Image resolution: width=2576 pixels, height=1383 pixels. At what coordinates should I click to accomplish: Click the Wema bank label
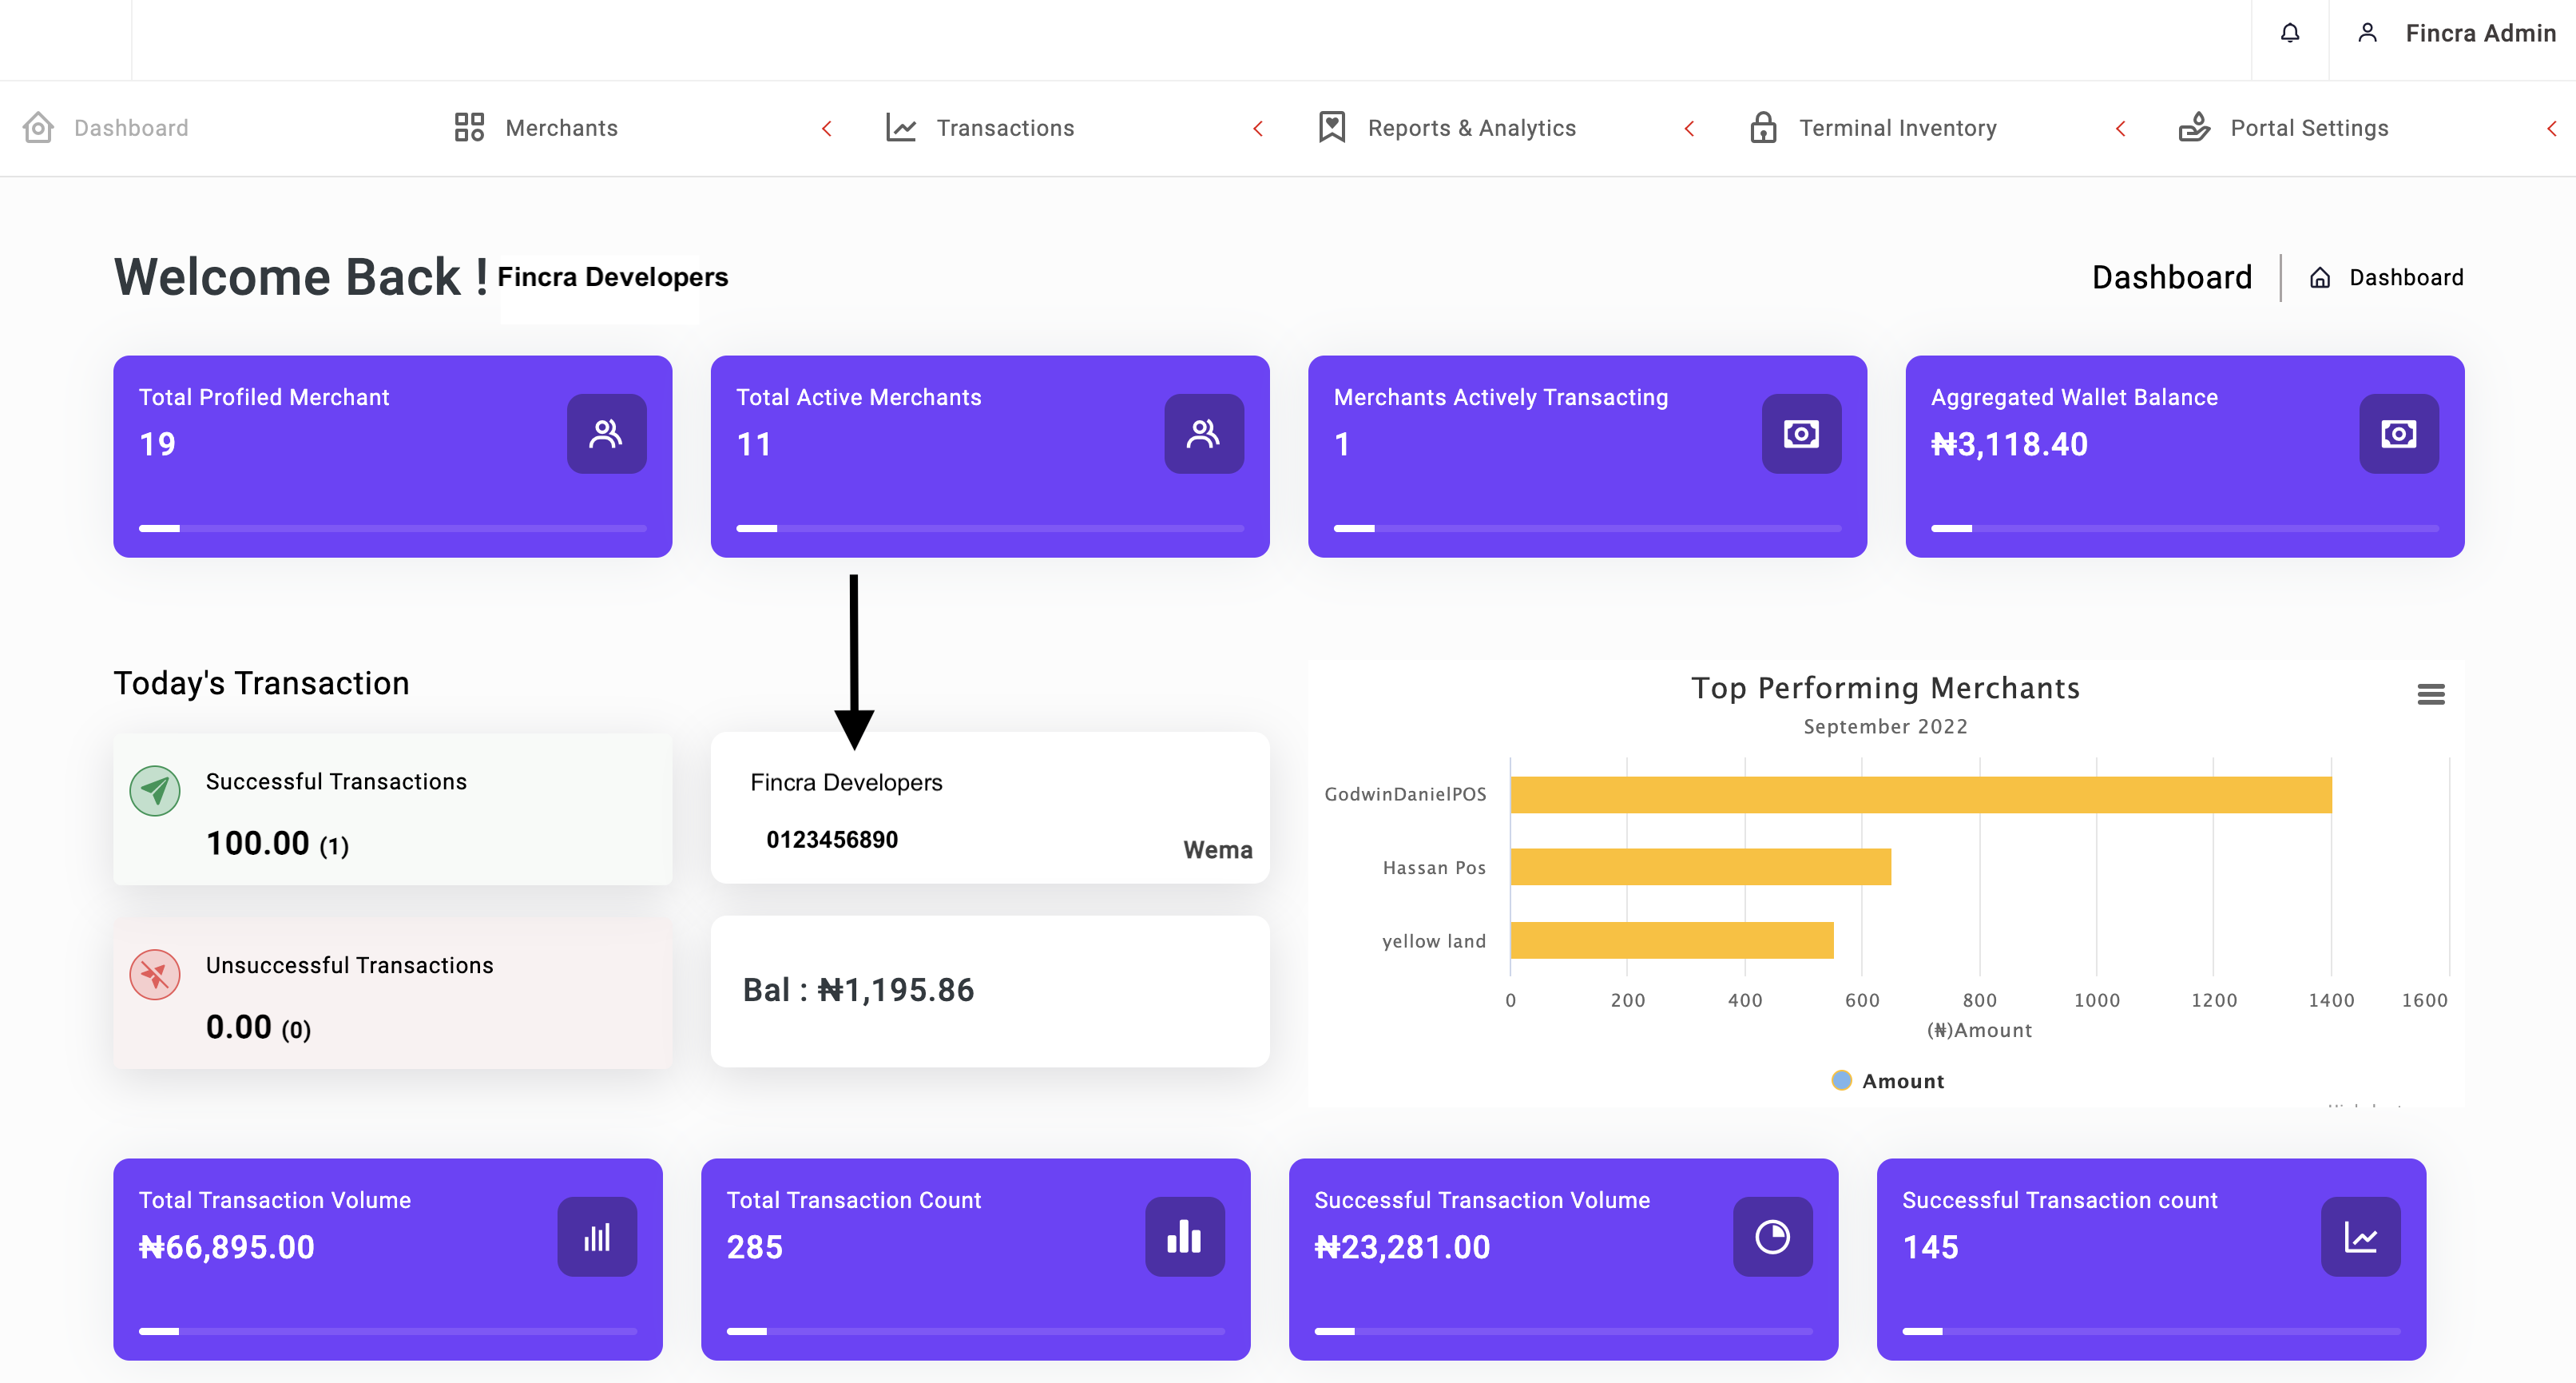(x=1217, y=850)
